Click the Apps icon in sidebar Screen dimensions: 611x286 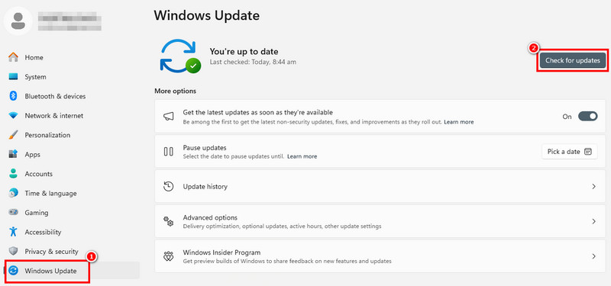click(14, 155)
